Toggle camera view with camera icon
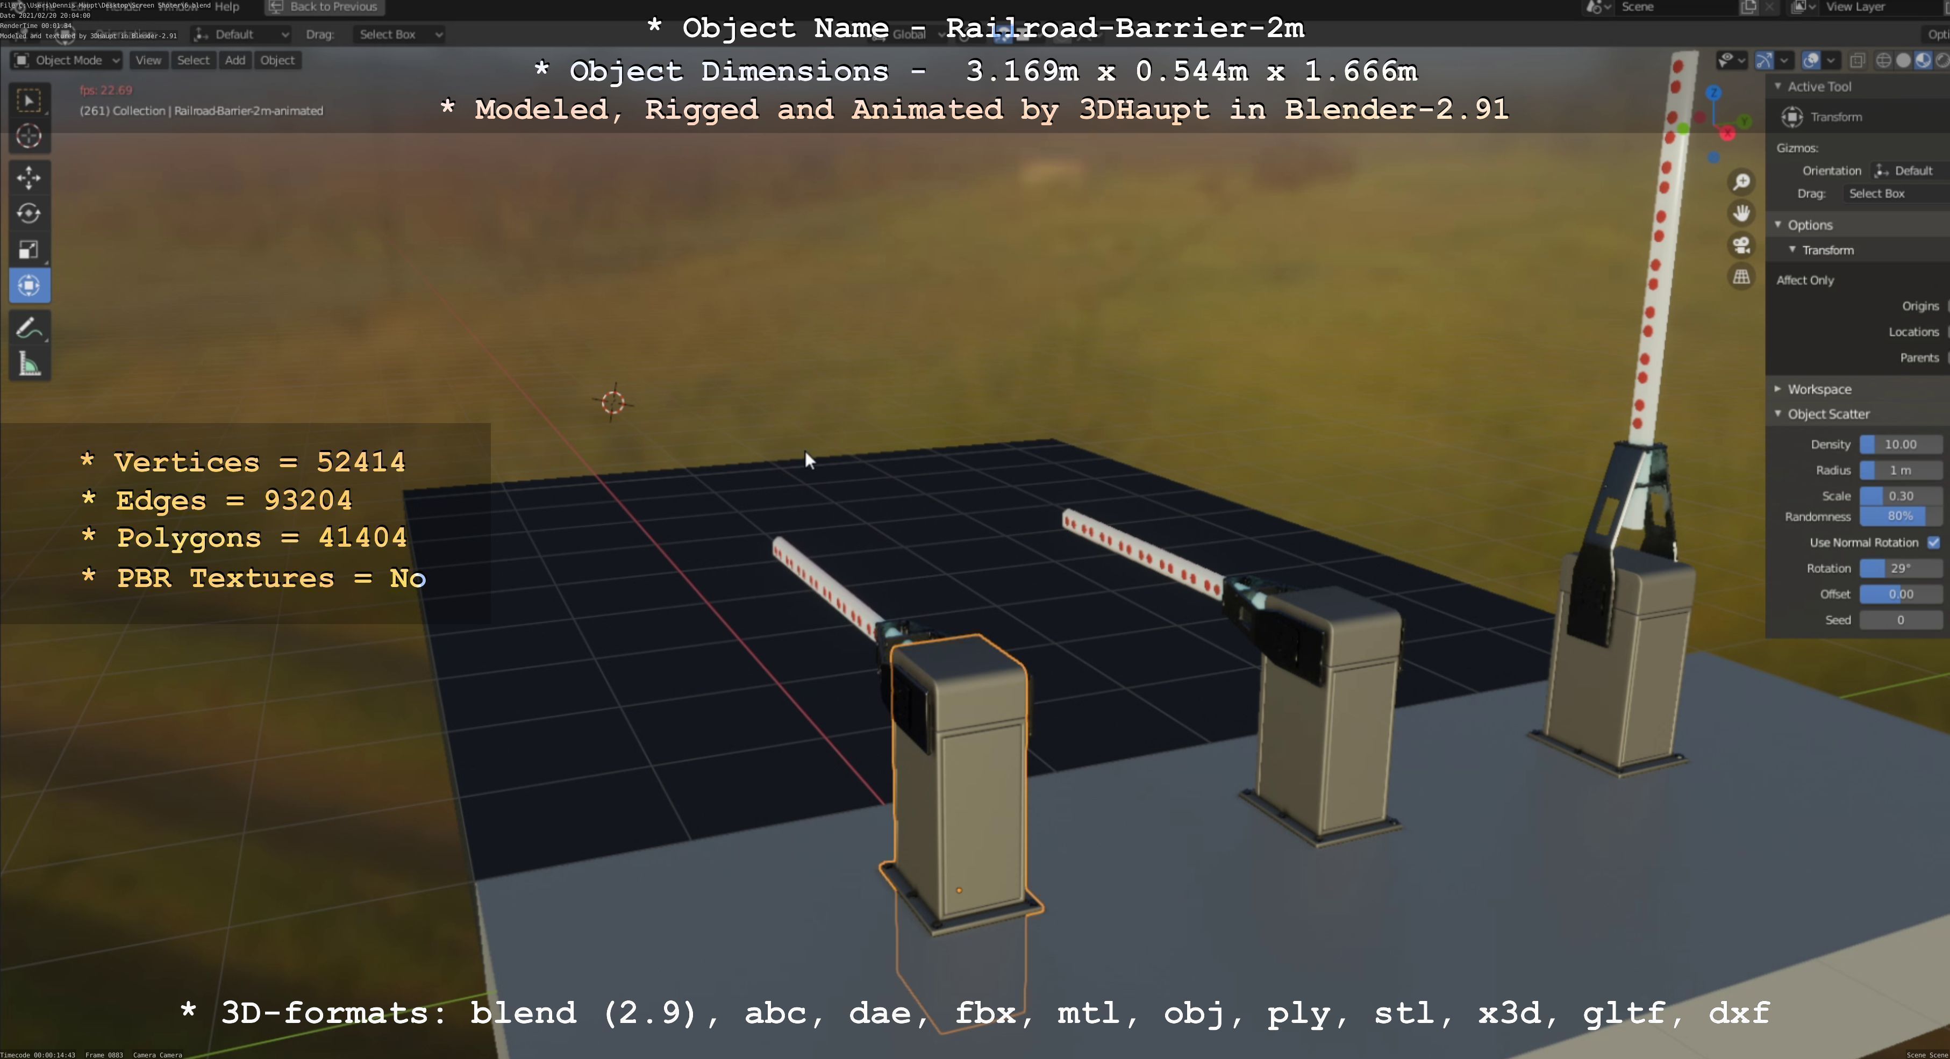The height and width of the screenshot is (1059, 1950). click(1741, 245)
